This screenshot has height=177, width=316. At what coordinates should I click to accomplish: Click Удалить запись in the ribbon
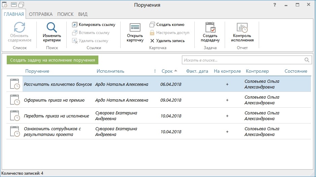coord(167,41)
